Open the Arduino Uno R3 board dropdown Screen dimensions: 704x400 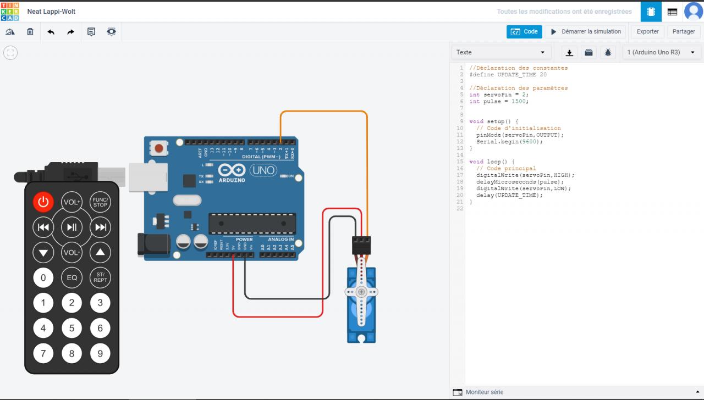[661, 53]
